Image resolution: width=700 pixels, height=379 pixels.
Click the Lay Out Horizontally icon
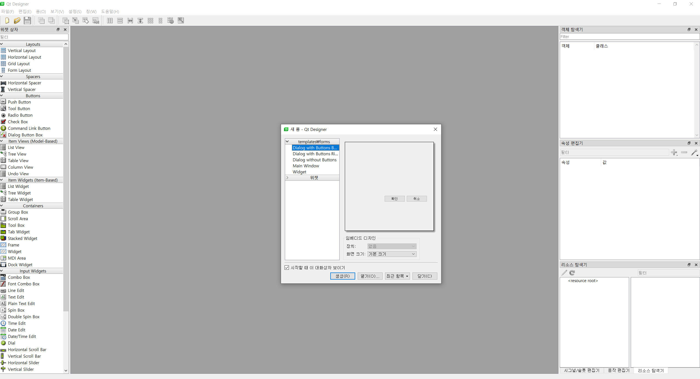110,21
